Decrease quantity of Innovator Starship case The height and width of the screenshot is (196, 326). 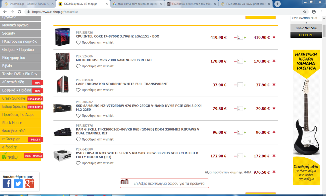coord(235,85)
